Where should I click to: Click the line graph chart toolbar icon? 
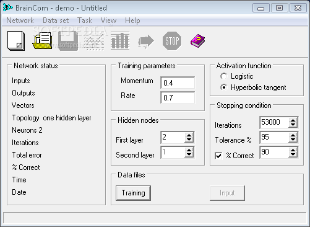click(x=94, y=41)
